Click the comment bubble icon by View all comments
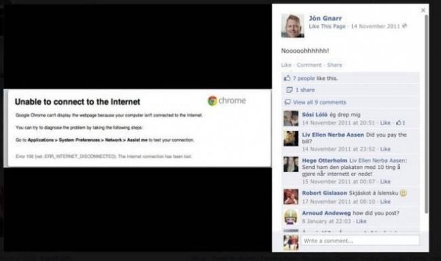Viewport: 441px width, 261px height. pyautogui.click(x=287, y=102)
